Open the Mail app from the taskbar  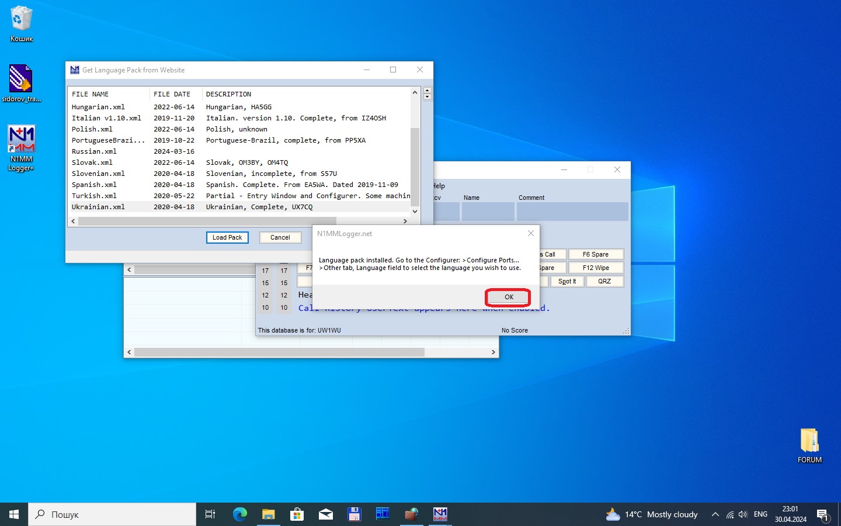click(325, 514)
